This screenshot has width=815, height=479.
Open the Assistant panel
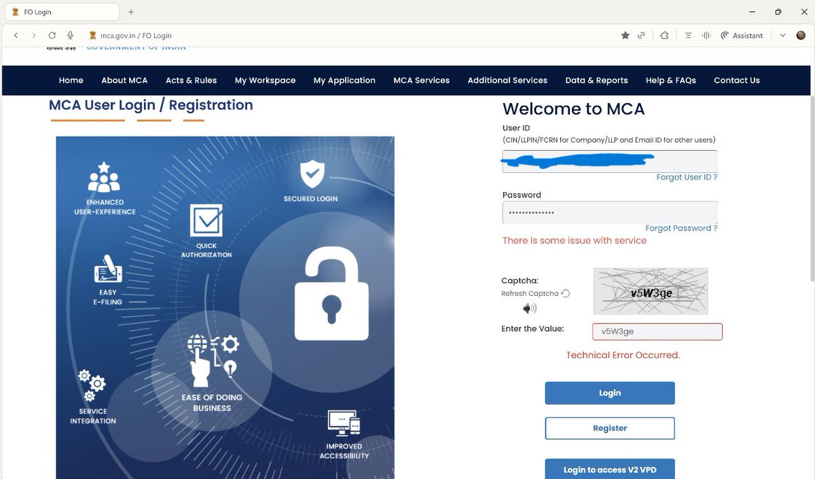pyautogui.click(x=742, y=35)
